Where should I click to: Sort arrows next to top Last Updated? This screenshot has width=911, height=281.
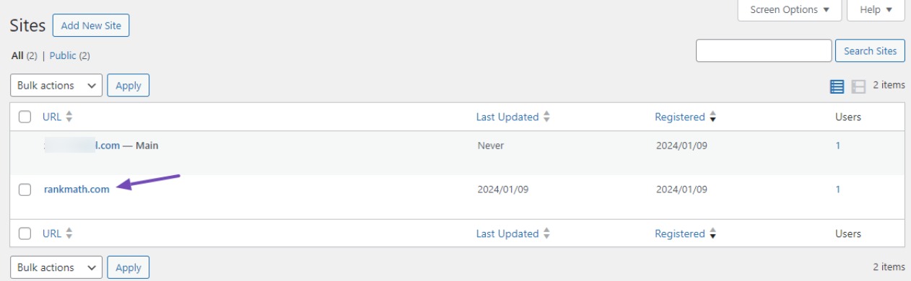(x=546, y=117)
